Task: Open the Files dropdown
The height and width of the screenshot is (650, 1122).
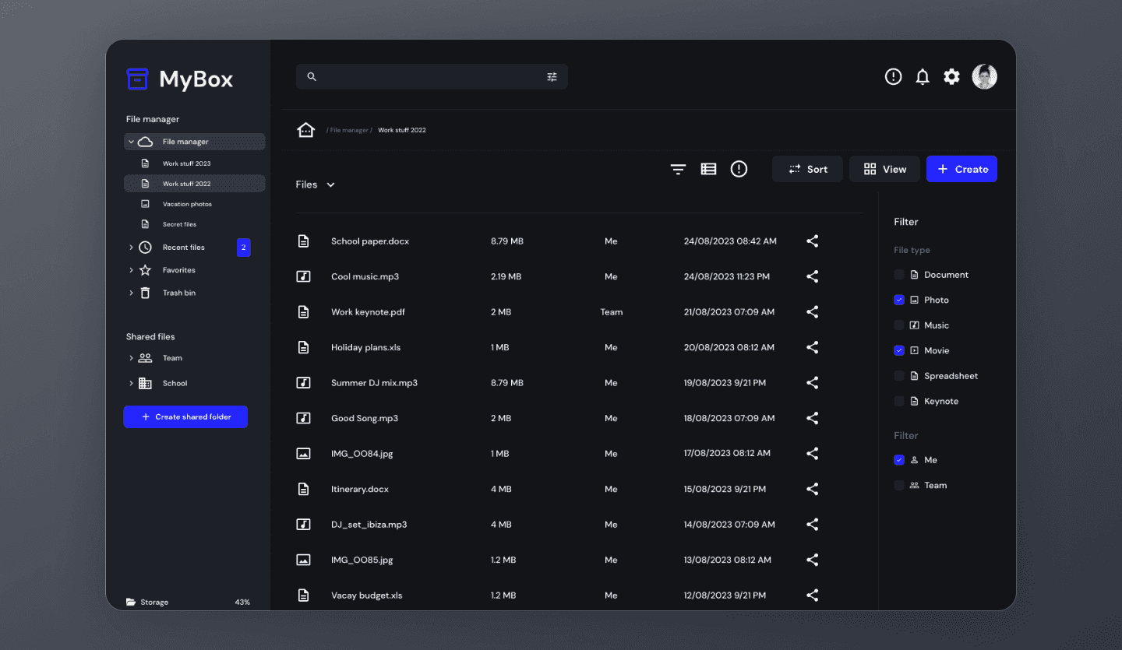Action: (315, 184)
